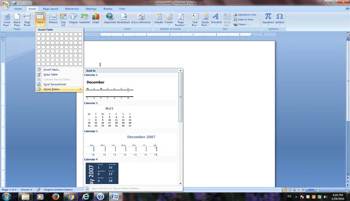This screenshot has height=201, width=350.
Task: Open the Page Number dropdown
Action: [181, 20]
